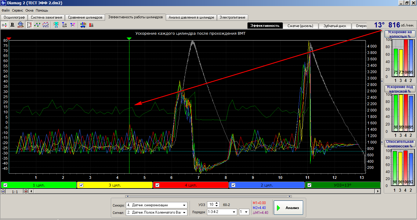Uncheck the 2 цил. checkbox
This screenshot has width=417, height=220.
point(234,185)
